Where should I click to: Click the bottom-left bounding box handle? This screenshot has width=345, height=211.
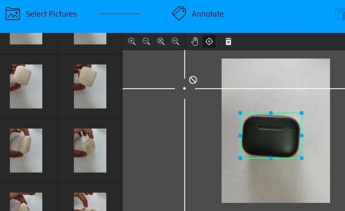[240, 158]
